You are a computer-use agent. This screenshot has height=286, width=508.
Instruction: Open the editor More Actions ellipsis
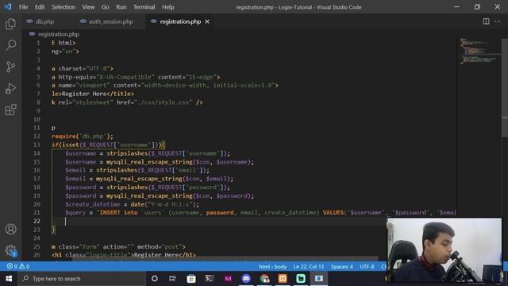[x=498, y=21]
